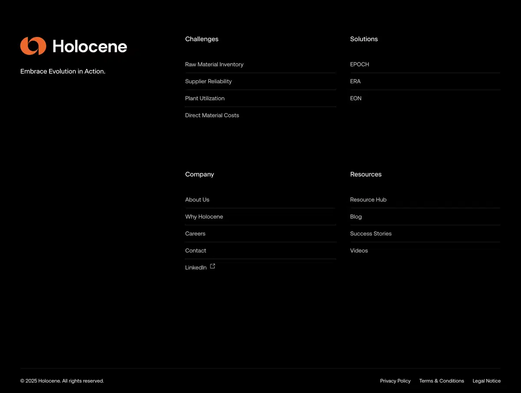This screenshot has width=521, height=393.
Task: Open the Blog page
Action: 356,216
